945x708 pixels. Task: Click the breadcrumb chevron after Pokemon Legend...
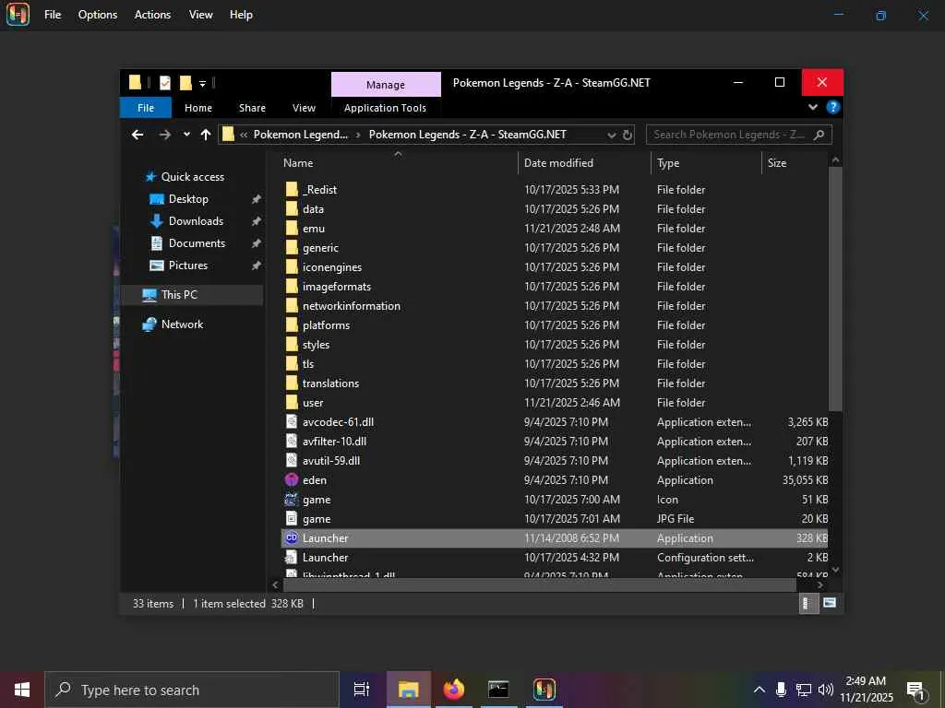358,135
